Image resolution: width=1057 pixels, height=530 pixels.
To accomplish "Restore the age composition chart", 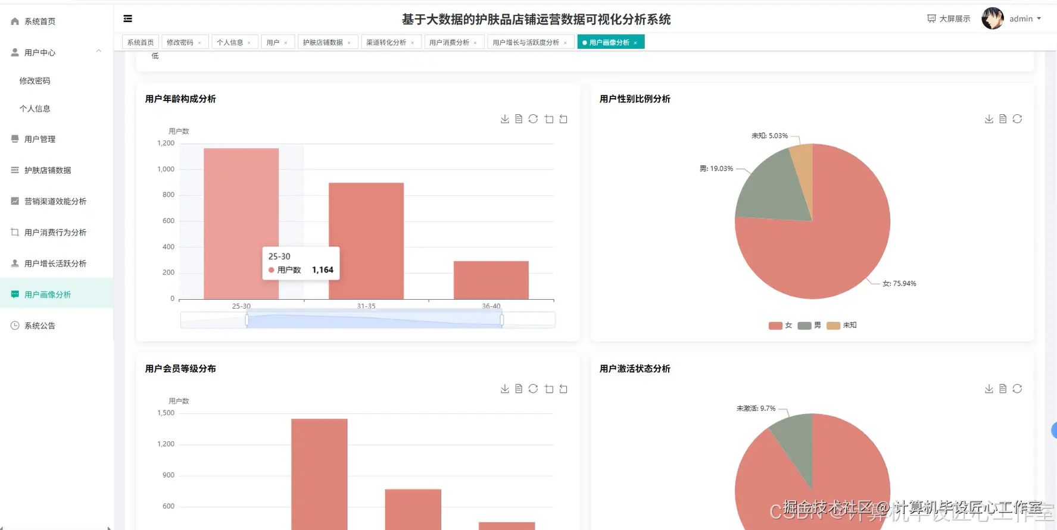I will [x=533, y=119].
